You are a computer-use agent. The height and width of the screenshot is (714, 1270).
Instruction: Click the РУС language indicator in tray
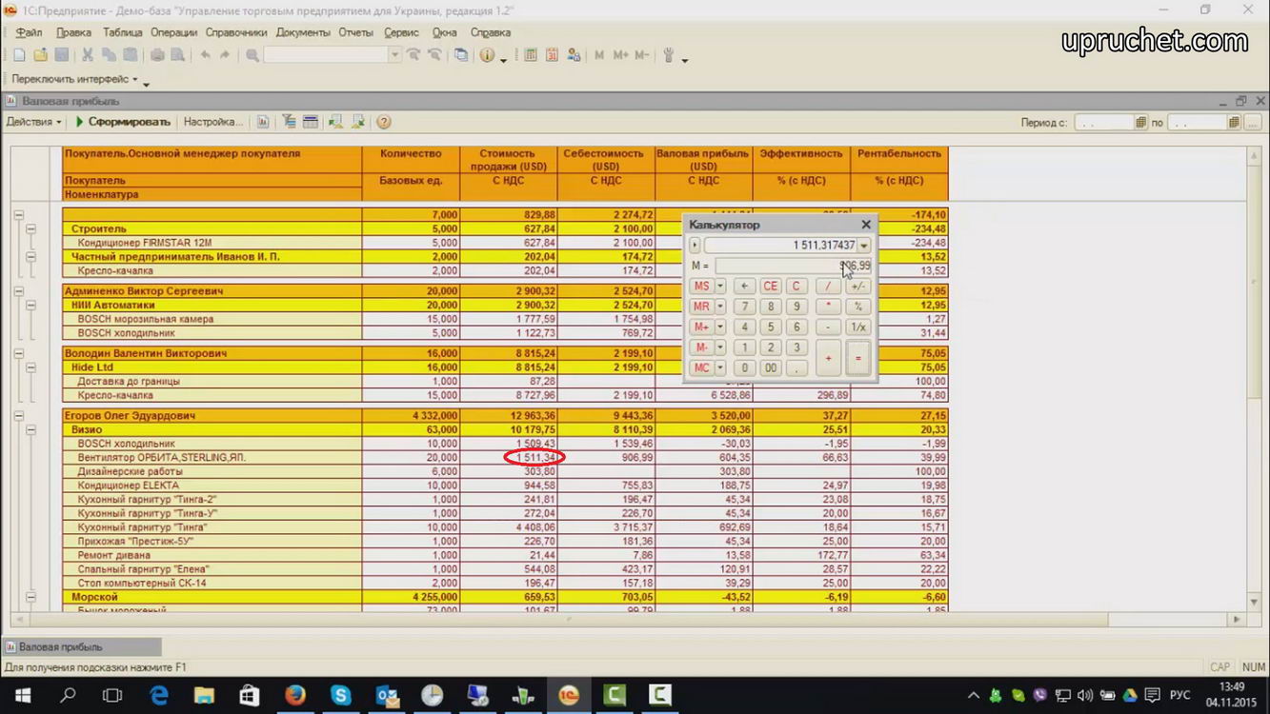1179,696
